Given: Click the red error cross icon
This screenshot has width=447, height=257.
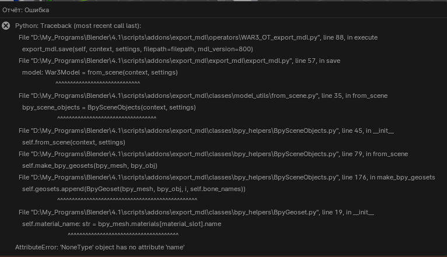Looking at the screenshot, I should coord(6,26).
